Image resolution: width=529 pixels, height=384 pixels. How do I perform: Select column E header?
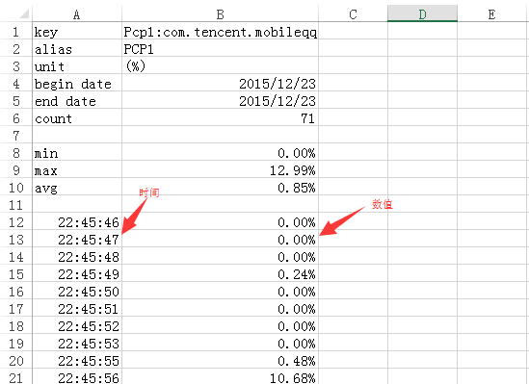click(491, 14)
